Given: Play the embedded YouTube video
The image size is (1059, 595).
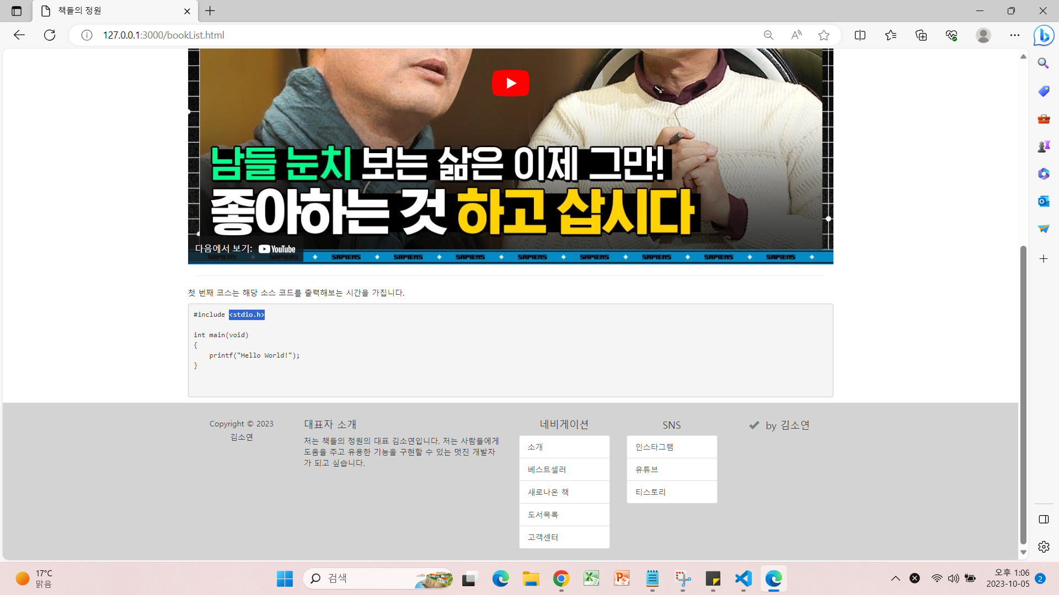Looking at the screenshot, I should 510,83.
